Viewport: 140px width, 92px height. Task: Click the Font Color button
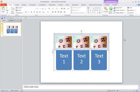point(48,12)
